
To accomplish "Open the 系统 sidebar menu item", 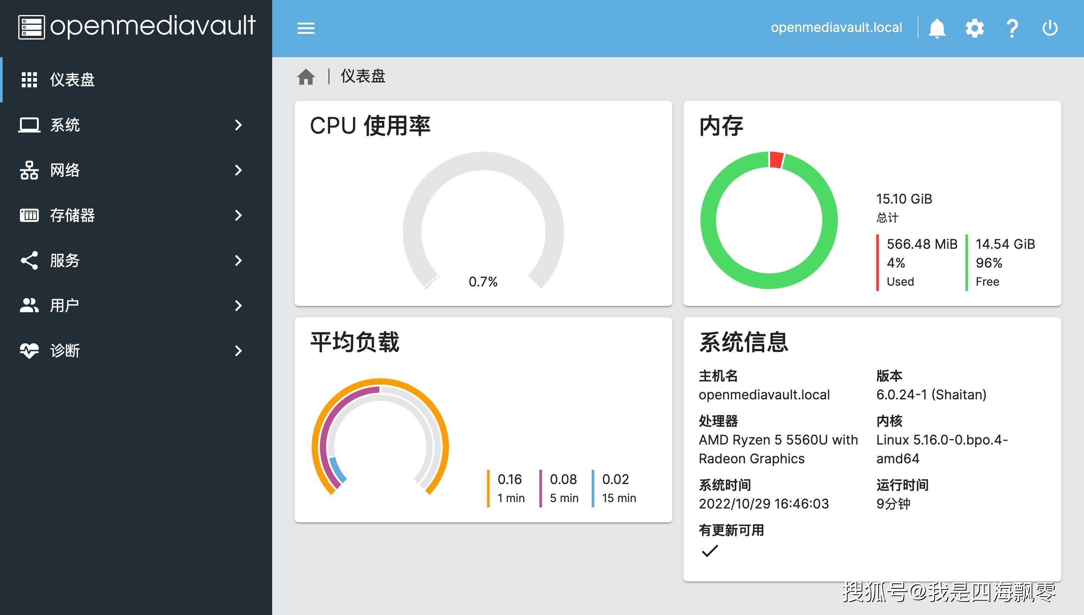I will click(x=136, y=125).
